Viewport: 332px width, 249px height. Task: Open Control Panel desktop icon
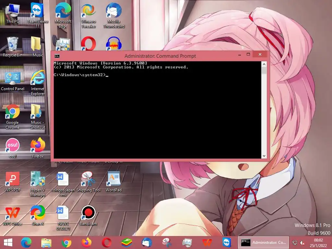(13, 81)
